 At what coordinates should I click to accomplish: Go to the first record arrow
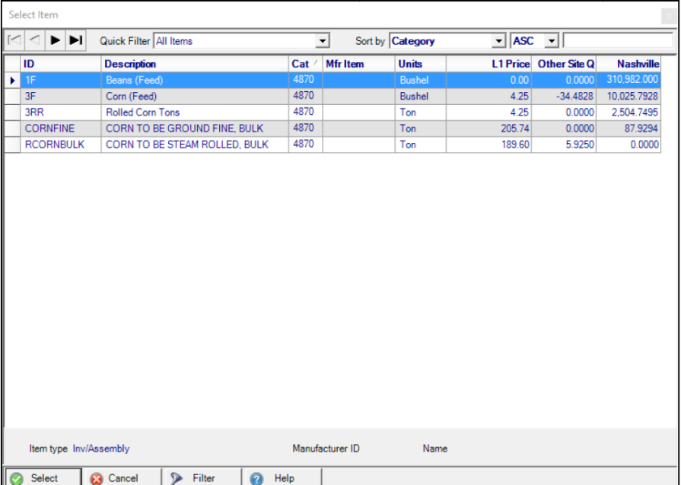tap(14, 40)
